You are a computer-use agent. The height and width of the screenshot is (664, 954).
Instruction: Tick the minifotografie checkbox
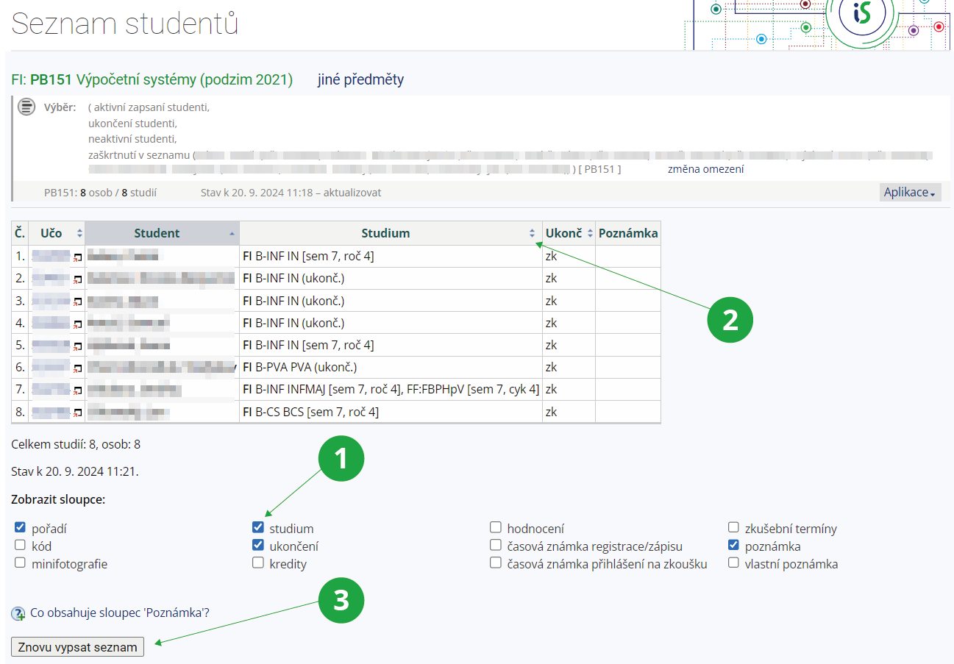20,563
